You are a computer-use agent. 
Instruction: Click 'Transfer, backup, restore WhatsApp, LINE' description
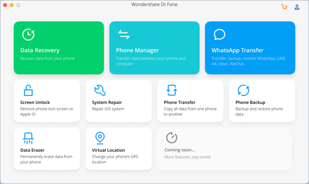249,61
